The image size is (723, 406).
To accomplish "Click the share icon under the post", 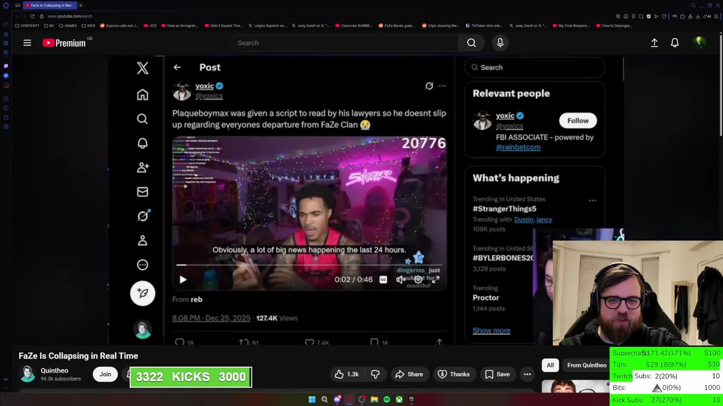I will [439, 342].
